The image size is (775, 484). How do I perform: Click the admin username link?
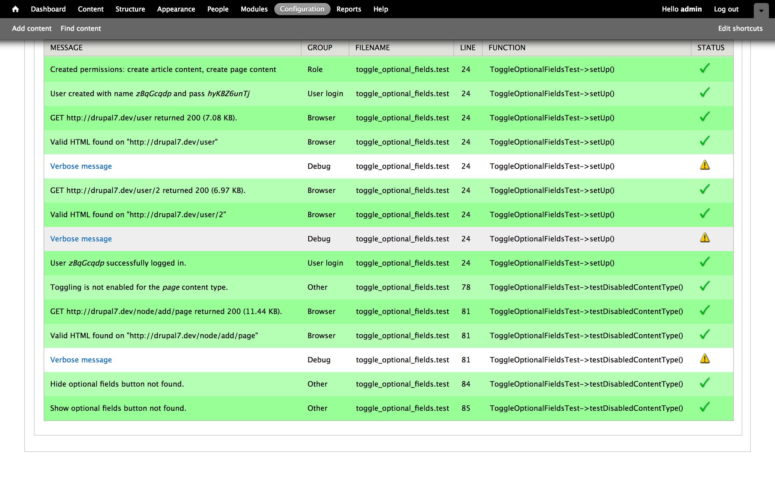click(x=691, y=9)
